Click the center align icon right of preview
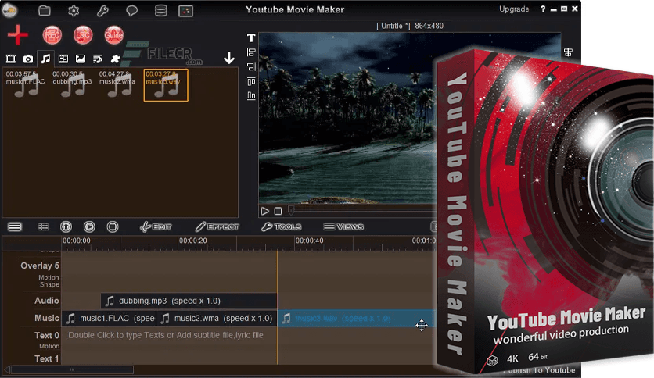The image size is (654, 378). pyautogui.click(x=568, y=52)
